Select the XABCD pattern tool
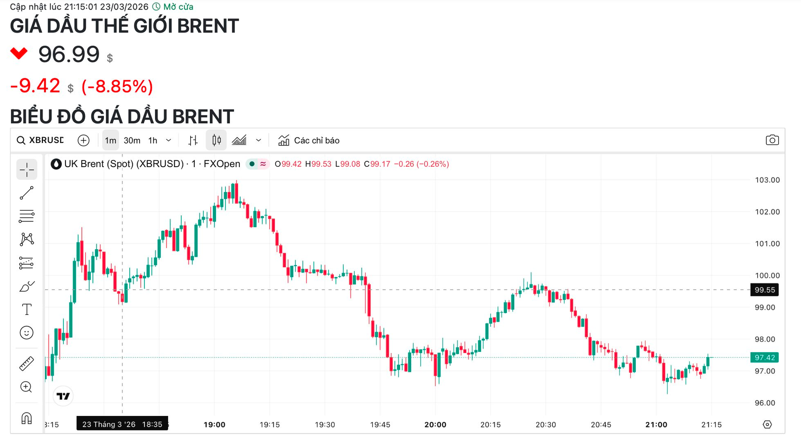801x438 pixels. pos(27,239)
